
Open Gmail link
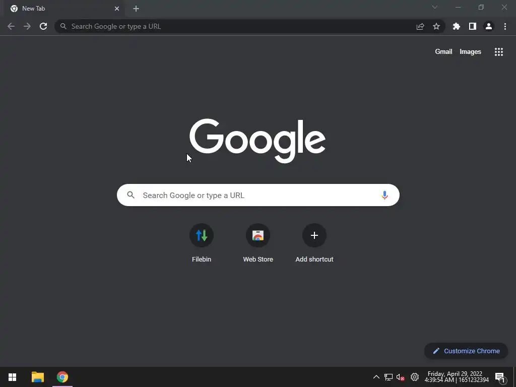coord(443,52)
